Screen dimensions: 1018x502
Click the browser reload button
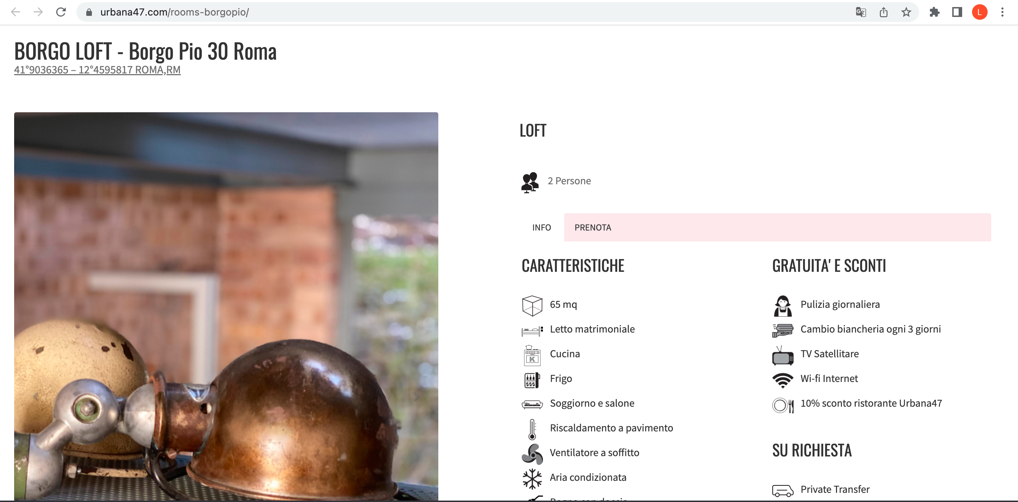[x=61, y=12]
